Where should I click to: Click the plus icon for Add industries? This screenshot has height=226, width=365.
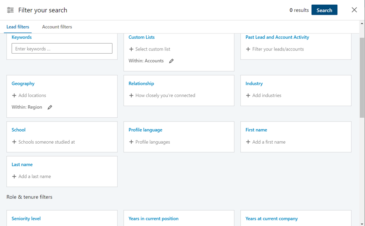(248, 96)
